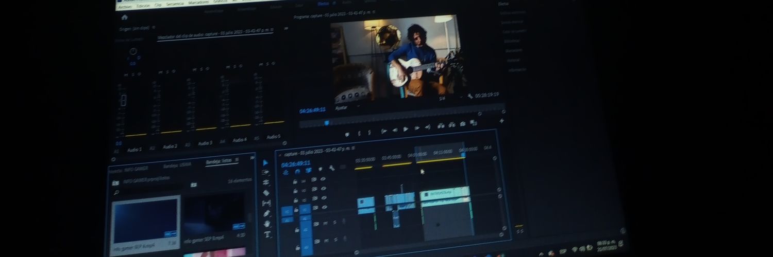Select the Efectos workspace tab
The width and height of the screenshot is (773, 257).
(323, 3)
